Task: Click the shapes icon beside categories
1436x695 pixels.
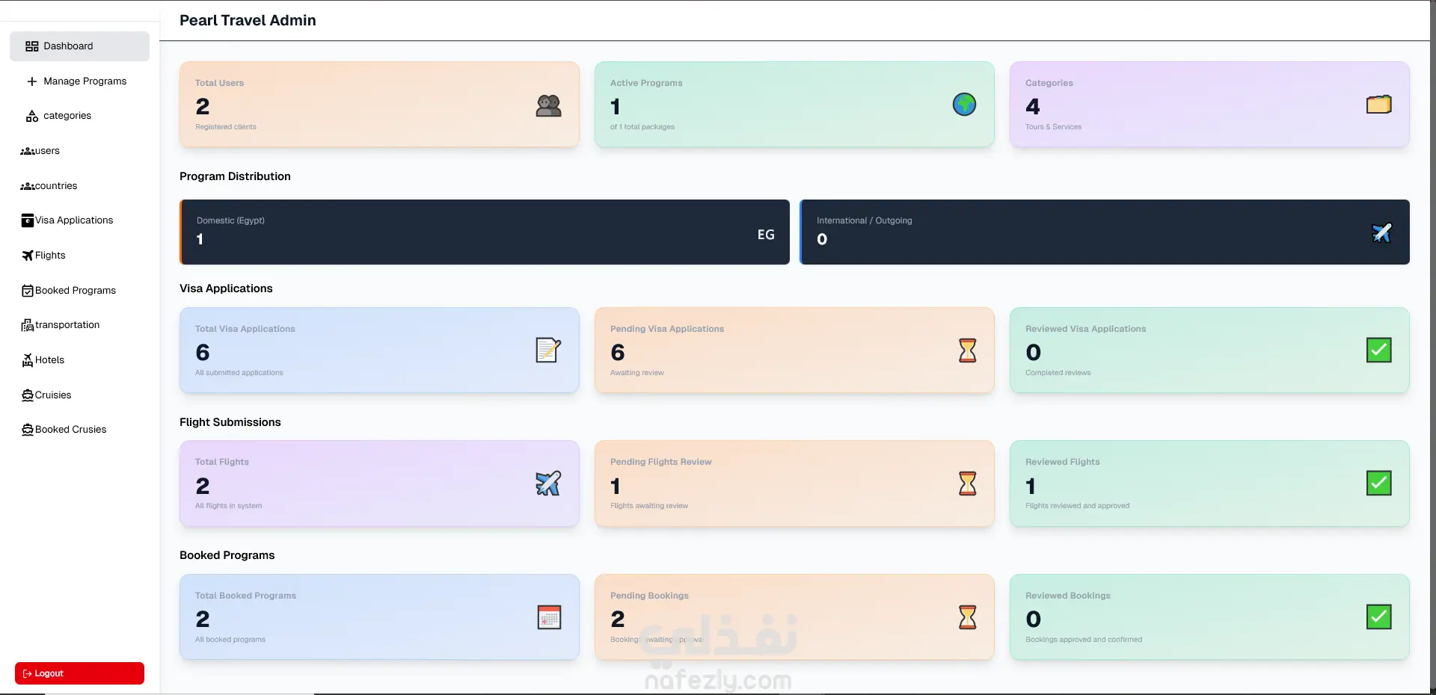Action: tap(31, 116)
